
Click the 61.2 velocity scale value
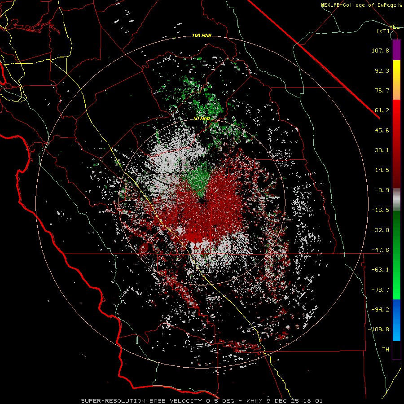tap(382, 110)
